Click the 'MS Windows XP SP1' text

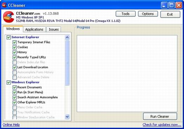pyautogui.click(x=30, y=17)
